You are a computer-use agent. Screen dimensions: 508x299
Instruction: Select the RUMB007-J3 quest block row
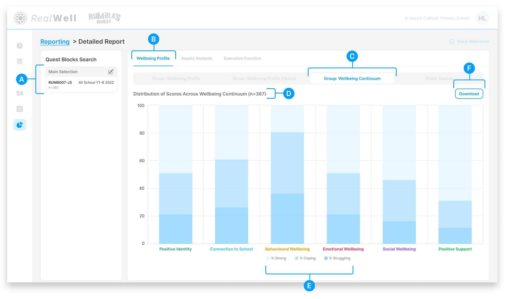click(81, 85)
